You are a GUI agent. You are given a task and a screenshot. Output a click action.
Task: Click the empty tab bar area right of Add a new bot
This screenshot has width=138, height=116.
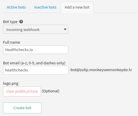[x=116, y=7]
